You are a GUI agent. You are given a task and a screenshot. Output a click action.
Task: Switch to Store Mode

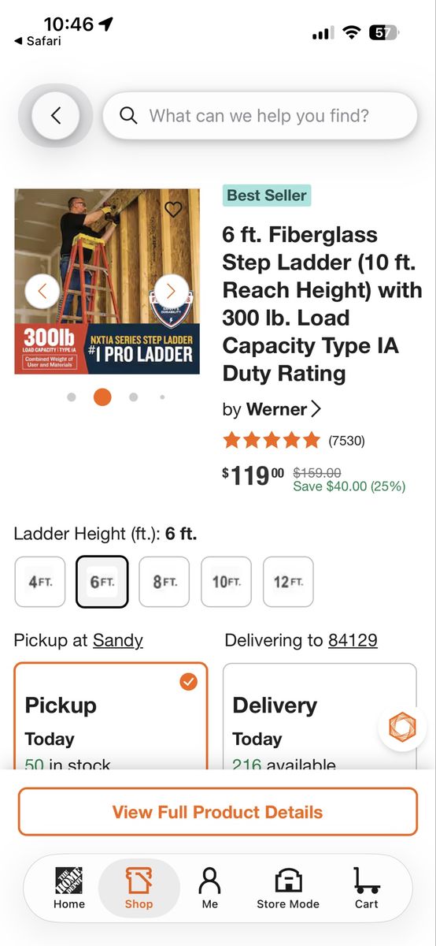(288, 888)
